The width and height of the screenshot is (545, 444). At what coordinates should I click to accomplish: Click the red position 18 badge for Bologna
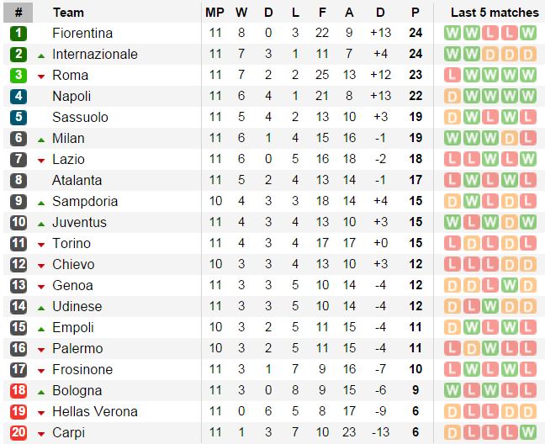(19, 390)
